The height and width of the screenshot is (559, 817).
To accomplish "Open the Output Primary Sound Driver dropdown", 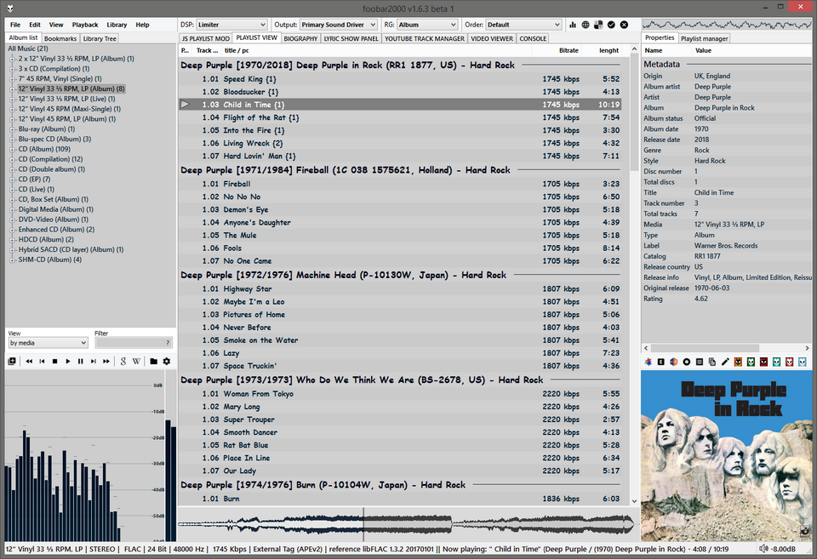I will tap(338, 25).
